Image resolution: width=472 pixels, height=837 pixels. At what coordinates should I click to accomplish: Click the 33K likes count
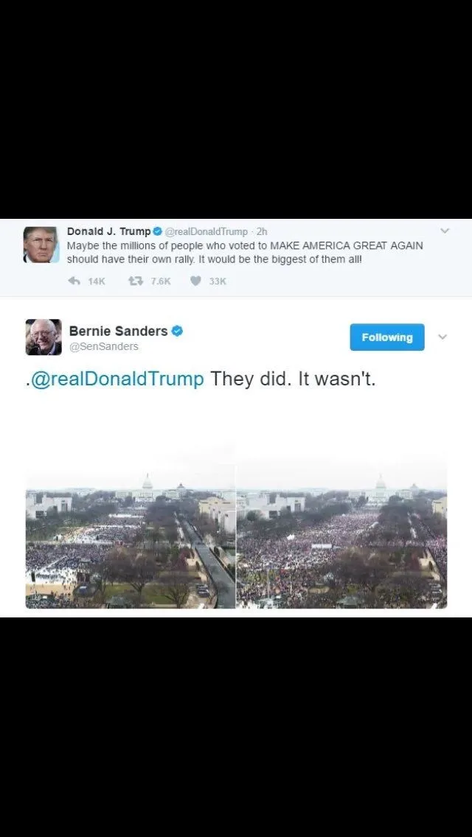tap(218, 281)
